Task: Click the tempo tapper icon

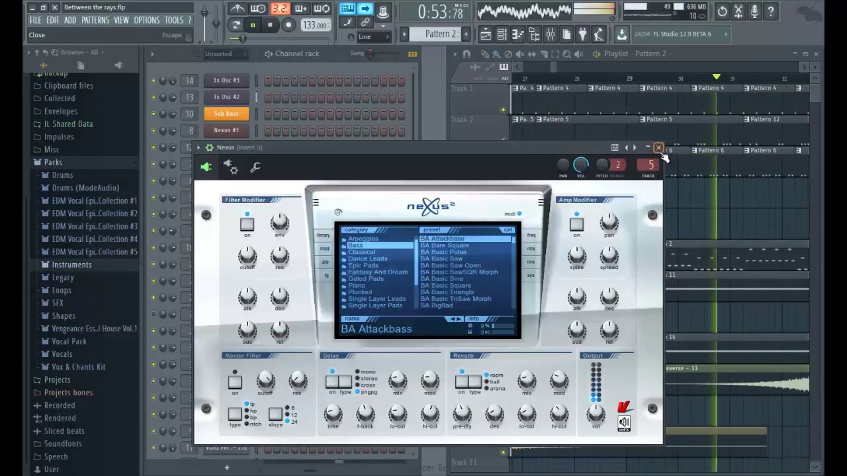Action: [x=598, y=34]
